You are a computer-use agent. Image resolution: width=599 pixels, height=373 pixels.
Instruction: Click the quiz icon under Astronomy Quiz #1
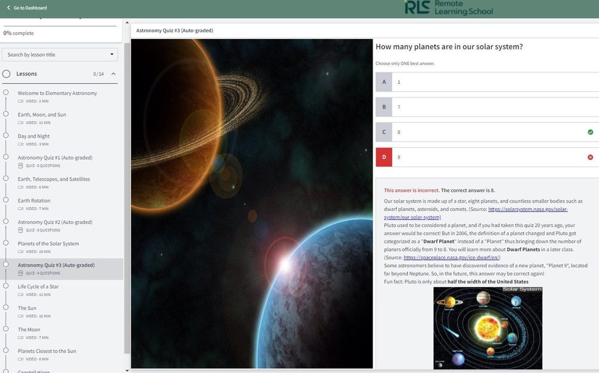point(20,166)
